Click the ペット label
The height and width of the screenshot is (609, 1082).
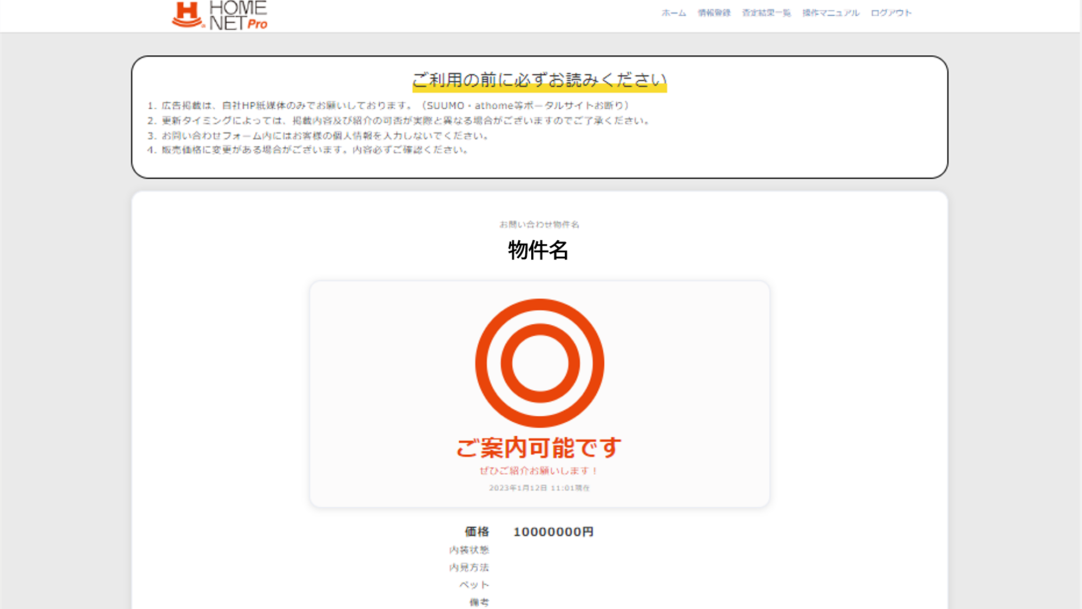coord(474,585)
